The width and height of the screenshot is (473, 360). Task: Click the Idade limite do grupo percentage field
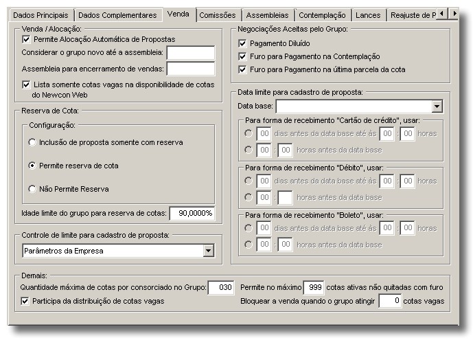tap(192, 214)
